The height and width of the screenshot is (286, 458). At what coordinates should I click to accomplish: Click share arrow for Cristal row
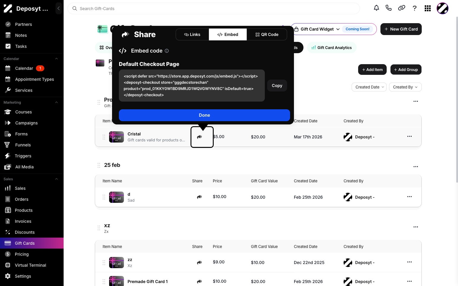pos(199,137)
